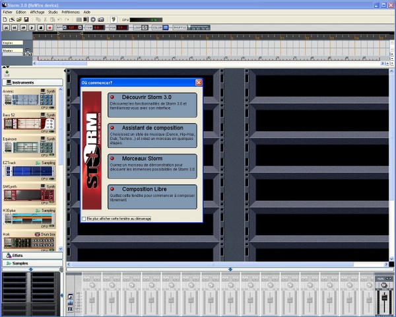Screen dimensions: 396x317
Task: Click the copy icon in toolbar
Action: click(x=38, y=20)
